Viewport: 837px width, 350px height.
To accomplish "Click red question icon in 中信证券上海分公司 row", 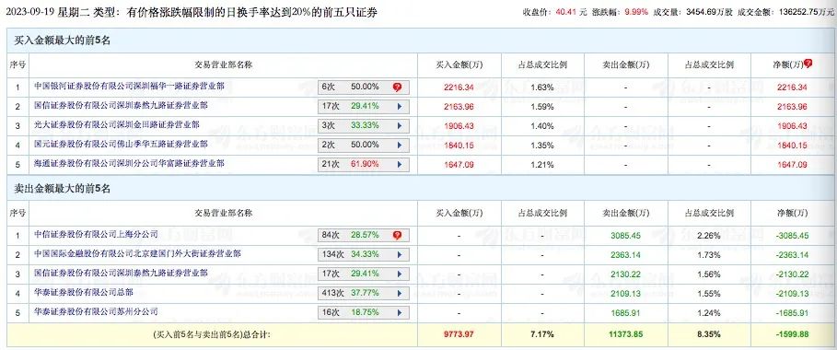I will pos(397,235).
